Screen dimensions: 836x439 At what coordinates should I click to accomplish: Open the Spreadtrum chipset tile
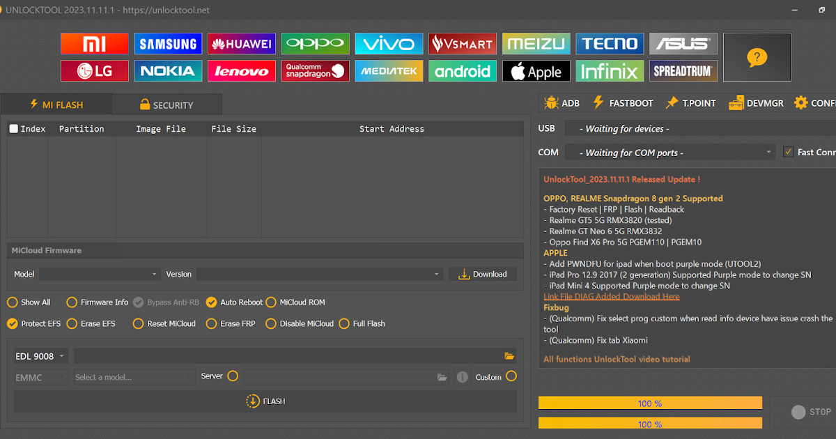click(683, 71)
